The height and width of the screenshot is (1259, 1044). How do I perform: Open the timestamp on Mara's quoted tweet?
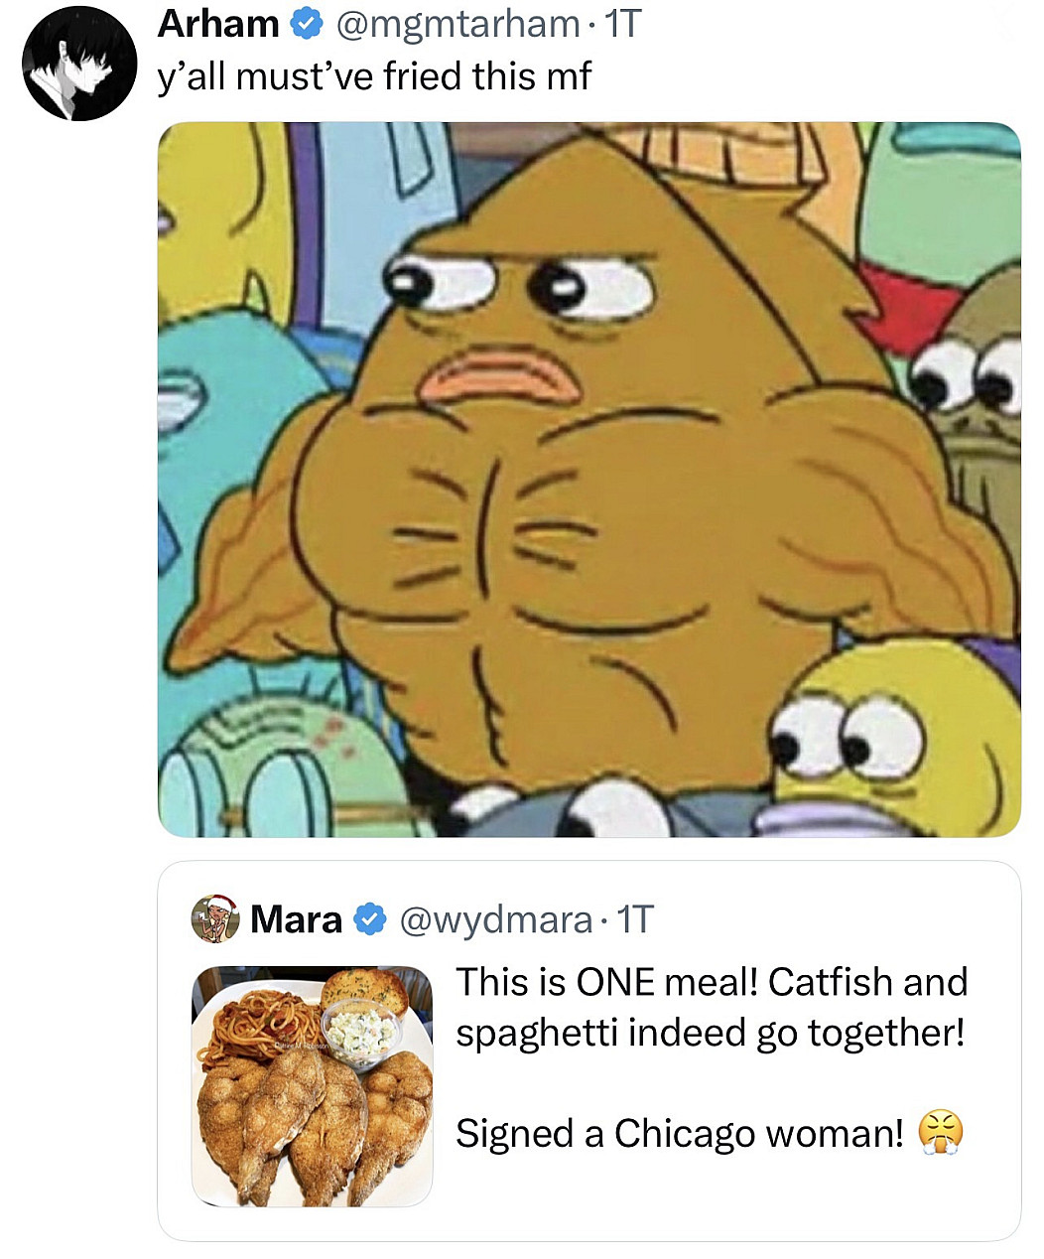(635, 919)
